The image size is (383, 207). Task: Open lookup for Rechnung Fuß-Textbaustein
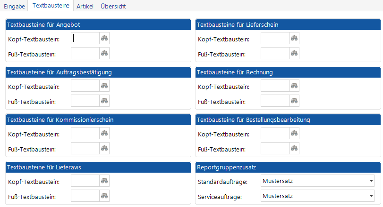[294, 101]
